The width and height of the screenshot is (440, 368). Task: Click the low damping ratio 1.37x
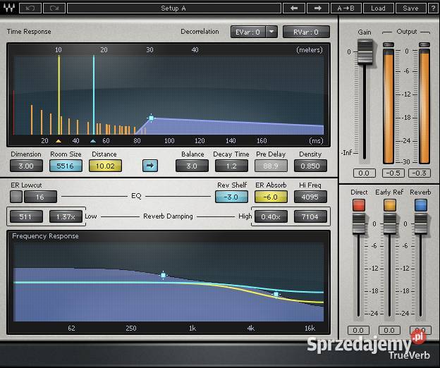pyautogui.click(x=66, y=216)
